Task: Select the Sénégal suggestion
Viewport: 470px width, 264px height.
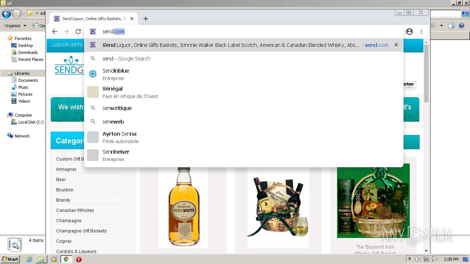Action: click(244, 92)
